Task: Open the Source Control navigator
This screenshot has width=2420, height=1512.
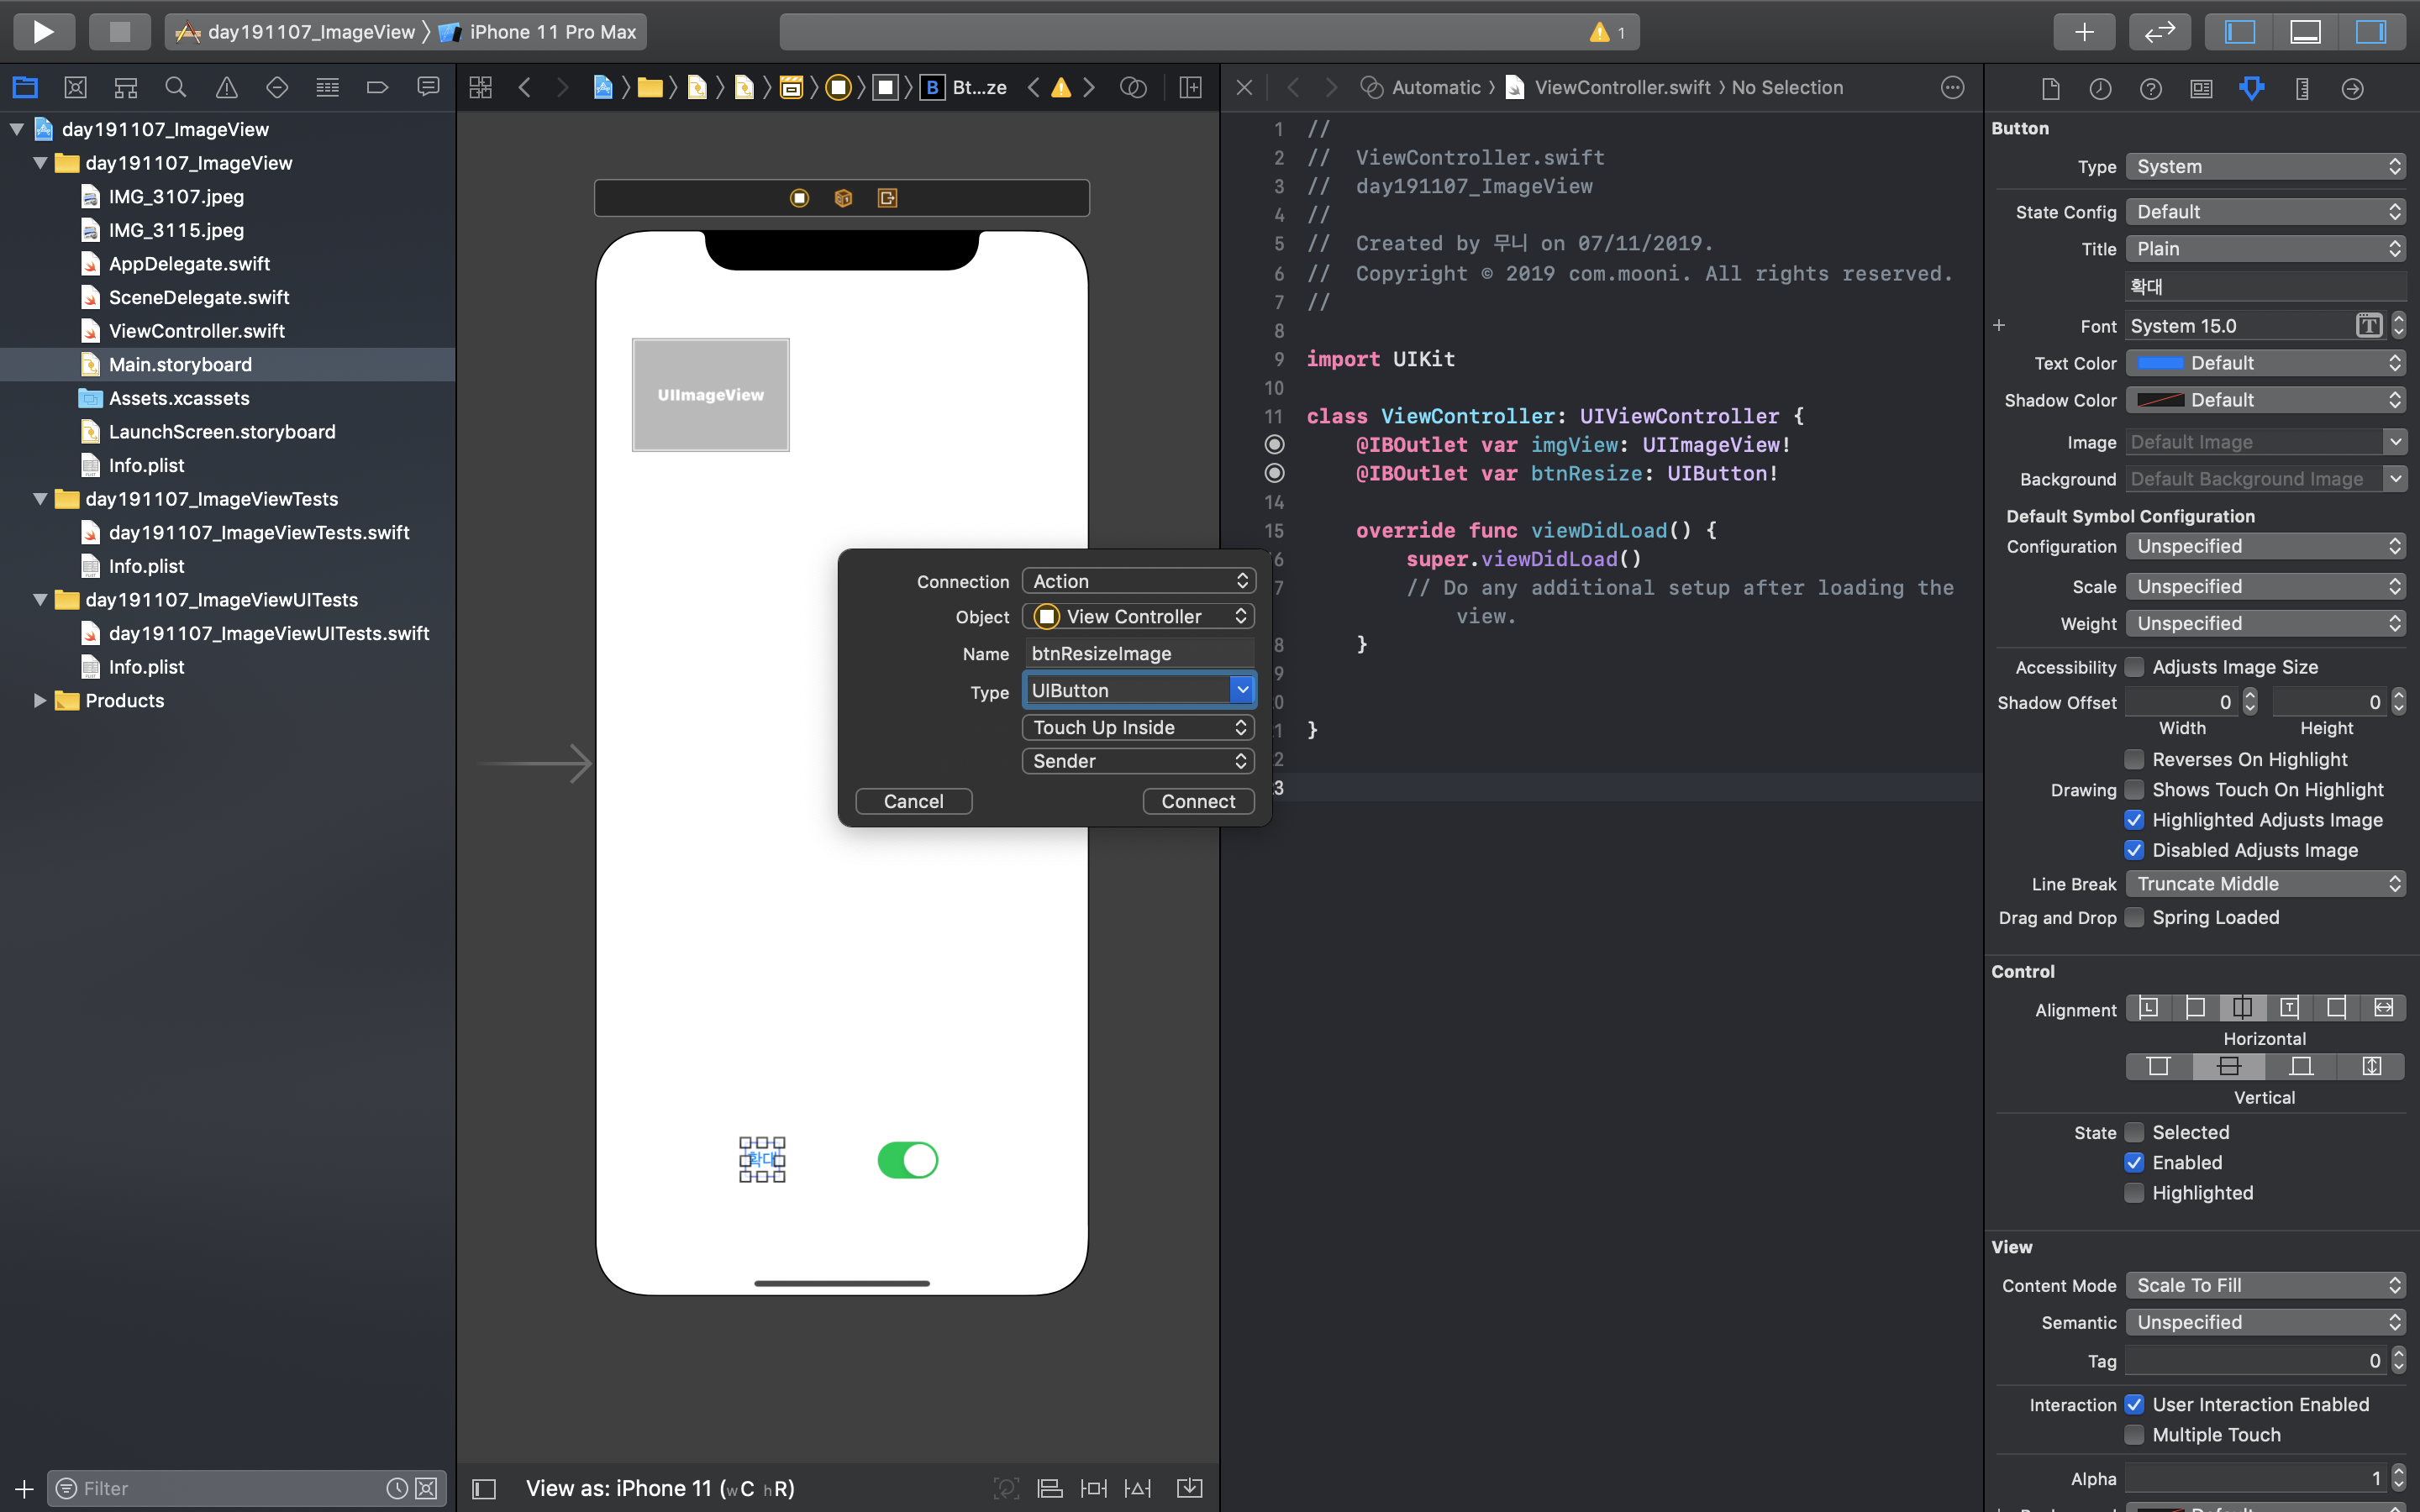Action: (x=75, y=88)
